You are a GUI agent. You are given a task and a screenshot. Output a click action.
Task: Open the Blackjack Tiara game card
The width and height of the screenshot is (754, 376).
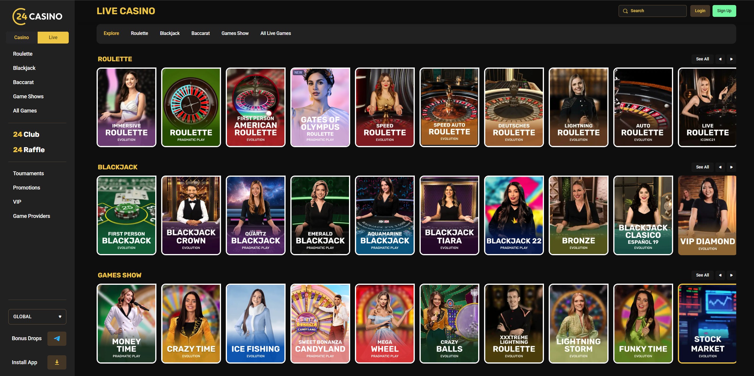(x=449, y=215)
